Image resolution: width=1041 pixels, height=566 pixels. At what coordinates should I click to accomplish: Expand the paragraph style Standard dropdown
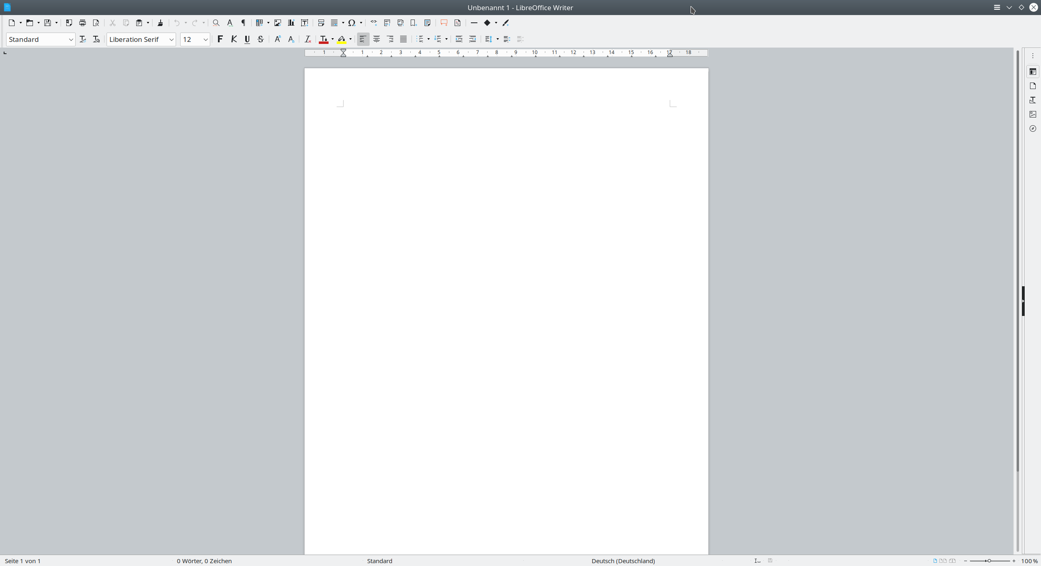tap(71, 39)
